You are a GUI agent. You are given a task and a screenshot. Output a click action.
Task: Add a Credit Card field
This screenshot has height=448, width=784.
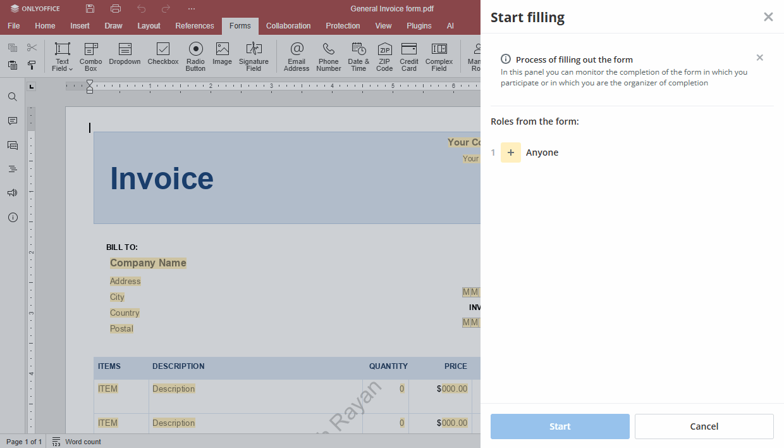click(409, 56)
